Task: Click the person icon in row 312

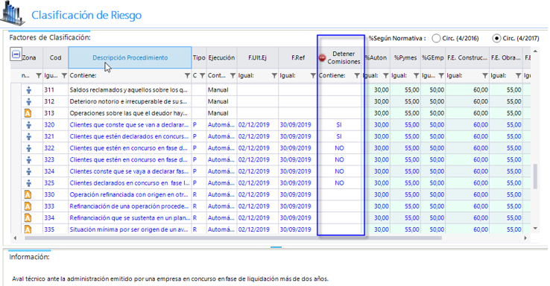Action: 29,101
